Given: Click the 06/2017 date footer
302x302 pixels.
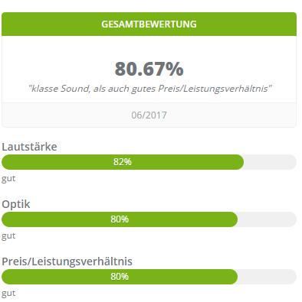Looking at the screenshot, I should pos(149,115).
